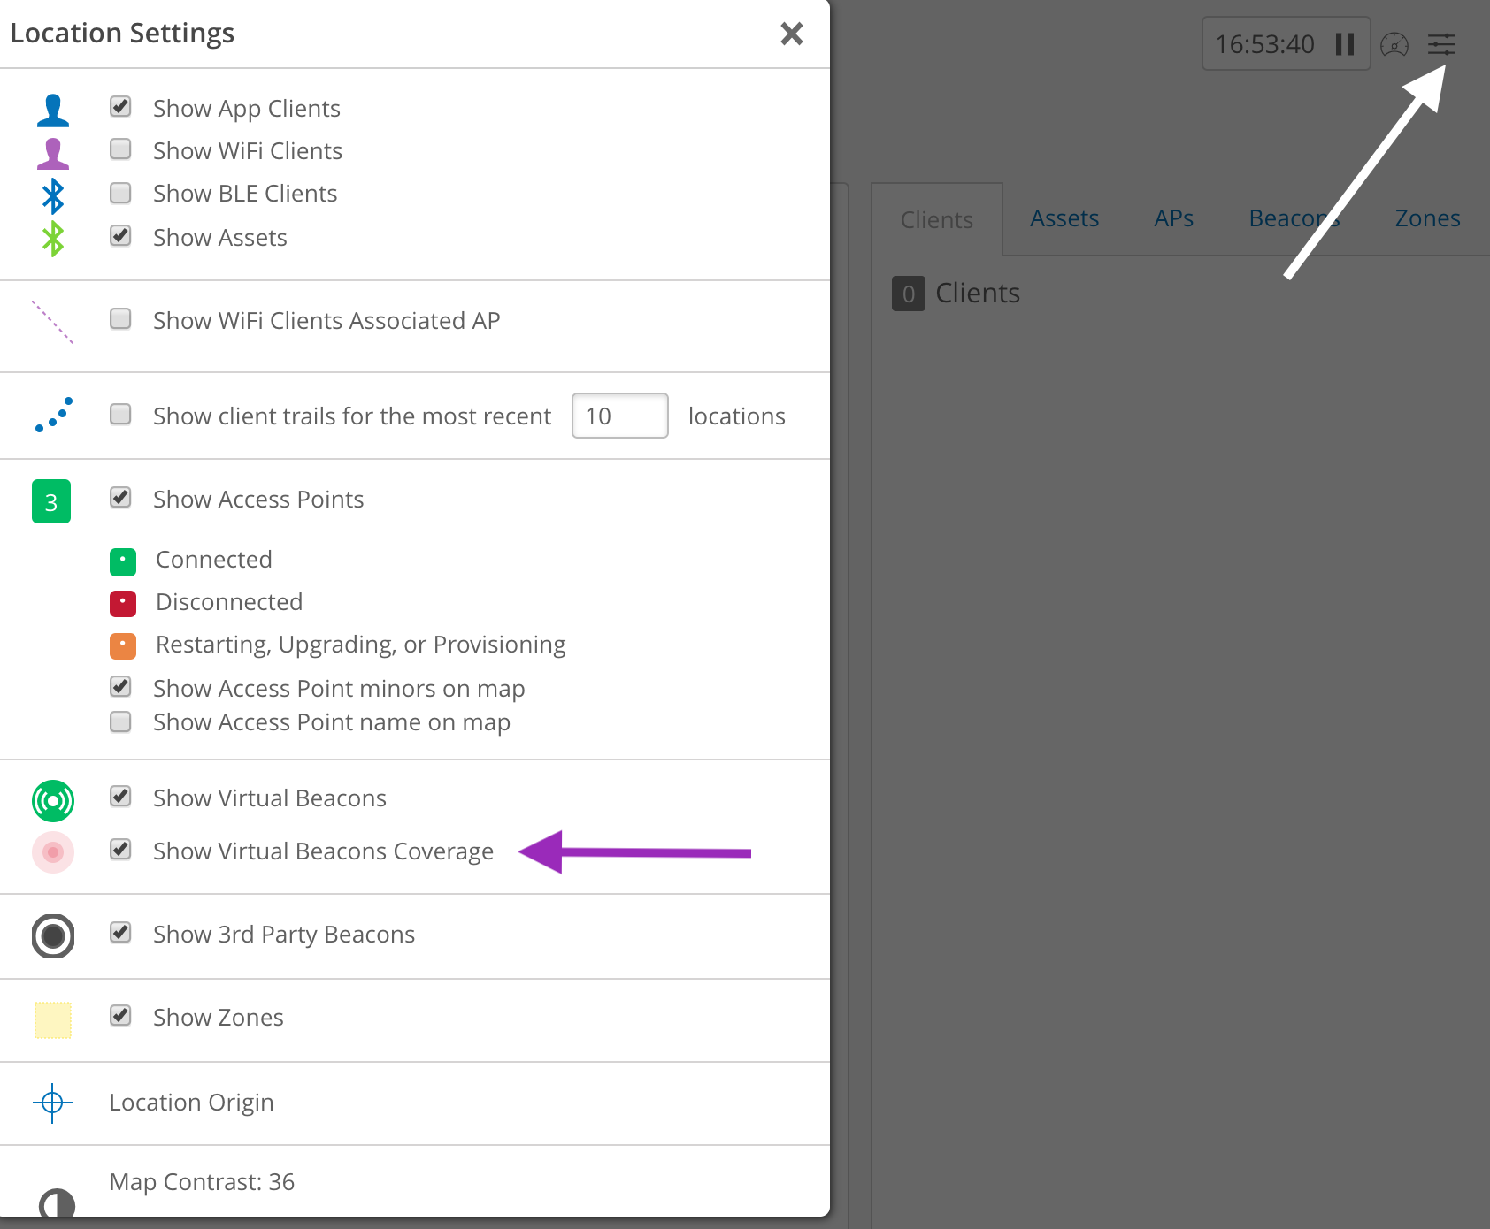Click the speedometer gauge icon
This screenshot has width=1490, height=1229.
click(1394, 44)
